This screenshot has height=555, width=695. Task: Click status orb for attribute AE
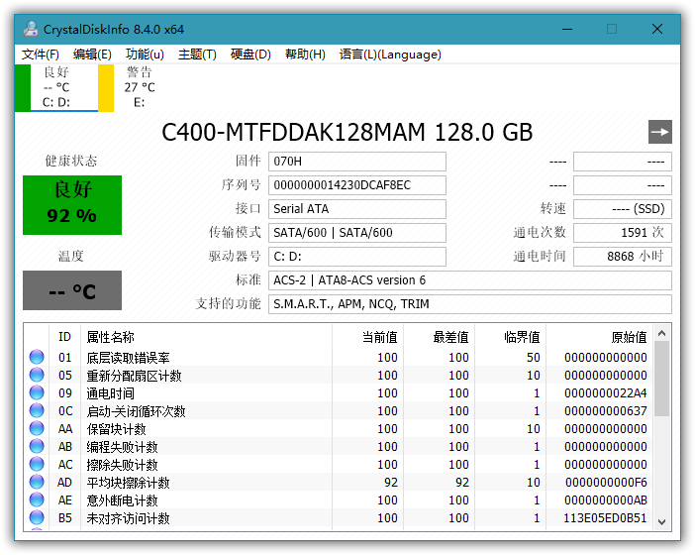tap(37, 499)
